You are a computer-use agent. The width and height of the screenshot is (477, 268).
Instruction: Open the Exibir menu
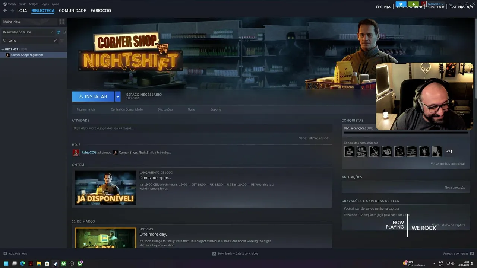(22, 4)
